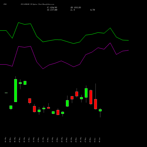Click the opening price value O: 117.00
This screenshot has width=147, height=147.
pyautogui.click(x=52, y=10)
